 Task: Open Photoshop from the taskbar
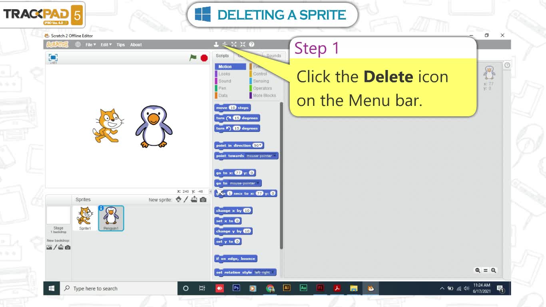click(236, 288)
